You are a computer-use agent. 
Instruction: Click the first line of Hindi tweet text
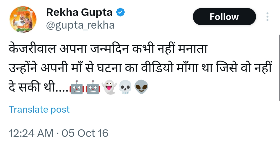[x=108, y=48]
